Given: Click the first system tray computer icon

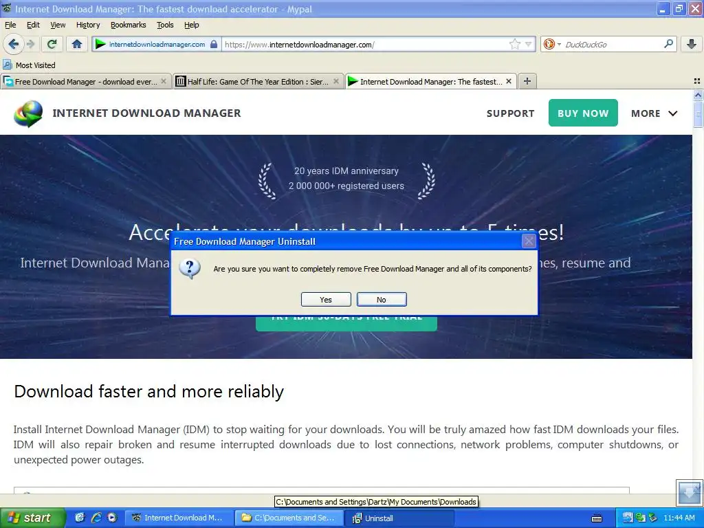Looking at the screenshot, I should (x=627, y=518).
